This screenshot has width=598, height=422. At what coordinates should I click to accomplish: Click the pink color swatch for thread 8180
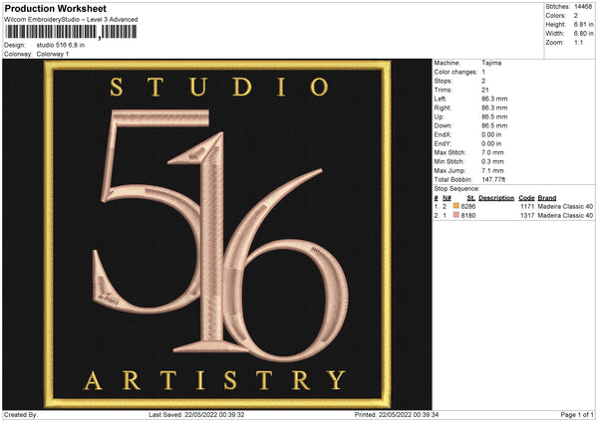click(456, 215)
